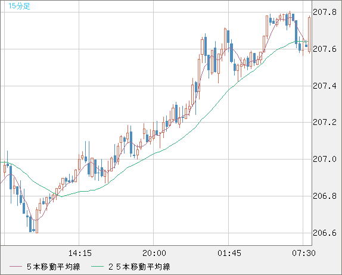Click the 07:30 time axis label

(304, 253)
